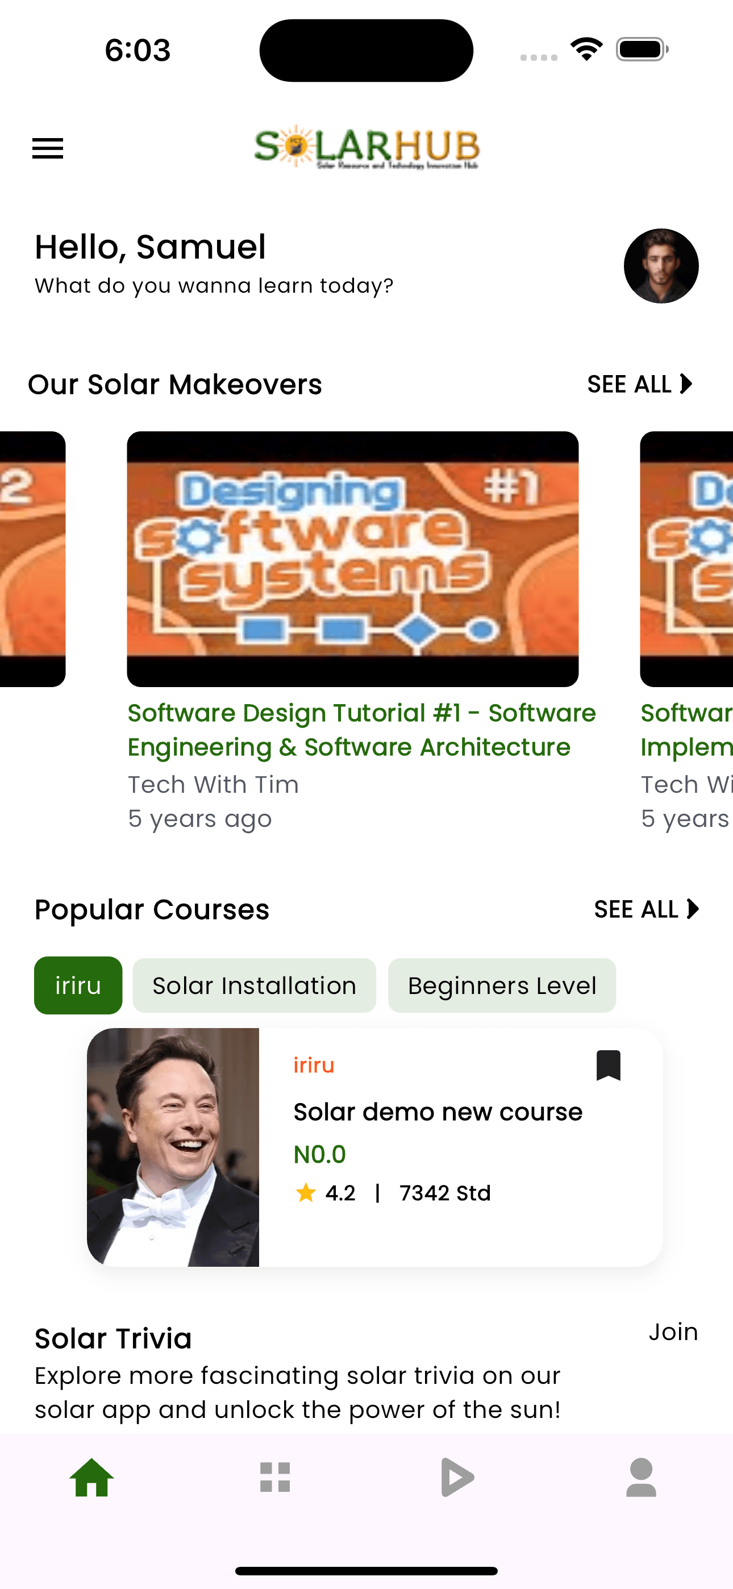
Task: Open Software Design Tutorial #1 title link
Action: [x=361, y=730]
